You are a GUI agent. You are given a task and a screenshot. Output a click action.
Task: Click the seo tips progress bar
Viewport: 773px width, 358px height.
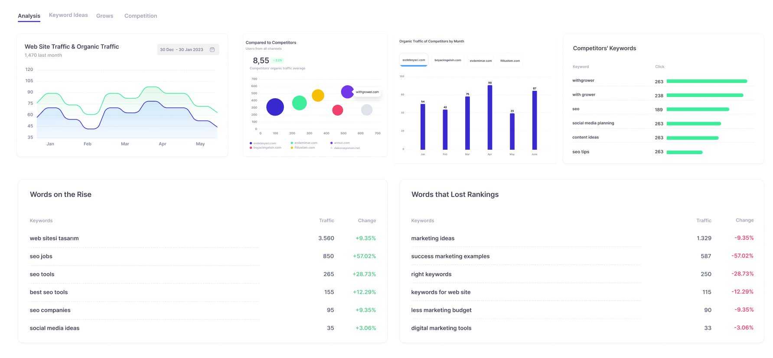click(685, 152)
